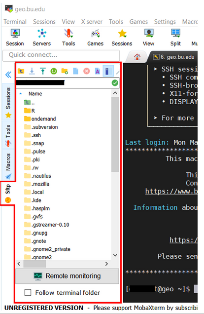
Task: Click horizontal scrollbar right arrow
Action: (x=106, y=264)
